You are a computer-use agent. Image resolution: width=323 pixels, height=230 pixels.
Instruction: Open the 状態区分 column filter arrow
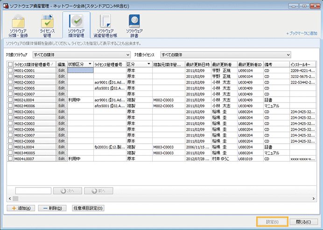[90, 64]
